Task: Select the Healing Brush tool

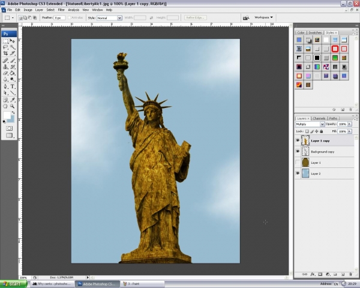Action: click(x=5, y=61)
